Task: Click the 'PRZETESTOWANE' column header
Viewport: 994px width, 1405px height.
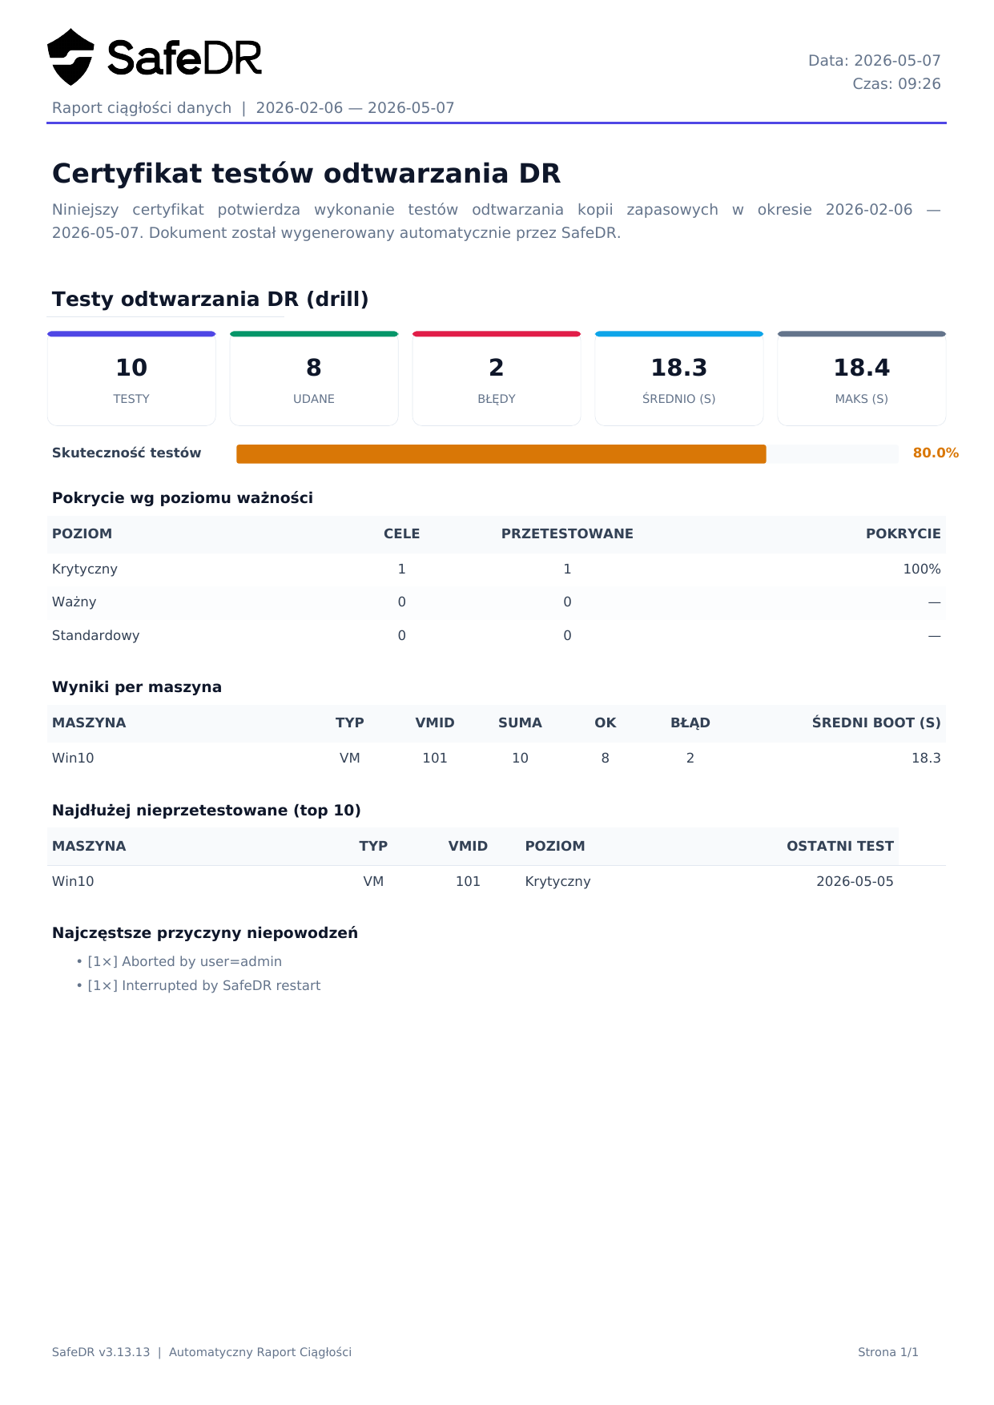Action: (567, 534)
